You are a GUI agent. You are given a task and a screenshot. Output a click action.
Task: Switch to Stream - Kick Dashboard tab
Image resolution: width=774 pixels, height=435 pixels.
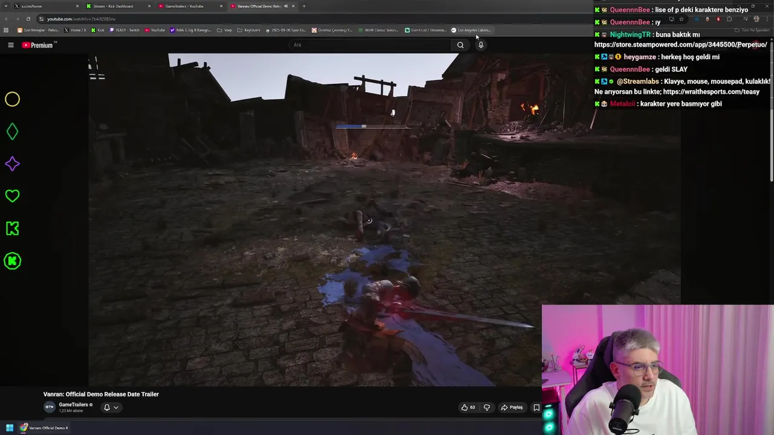pyautogui.click(x=117, y=6)
